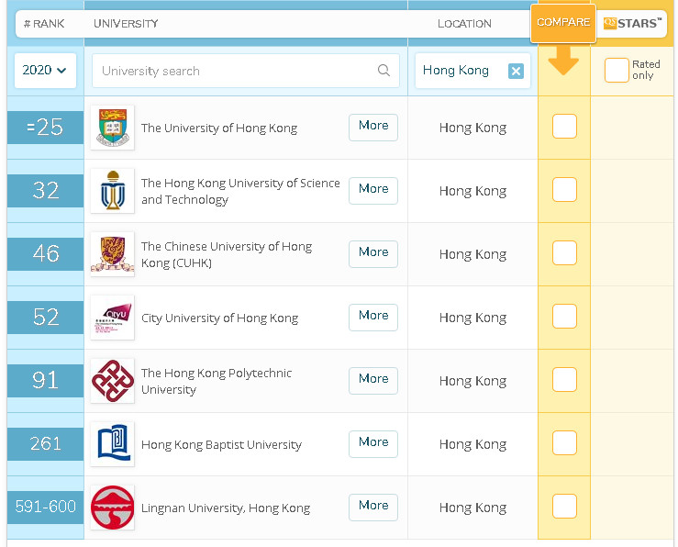Tick compare box for Hong Kong Polytechnic University
Image resolution: width=678 pixels, height=547 pixels.
click(x=564, y=380)
